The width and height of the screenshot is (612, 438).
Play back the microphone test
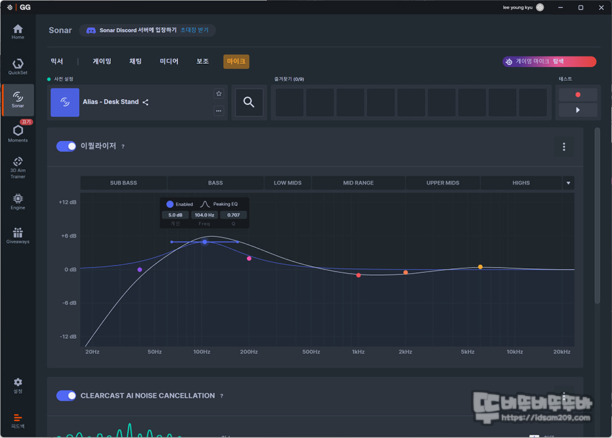[577, 110]
